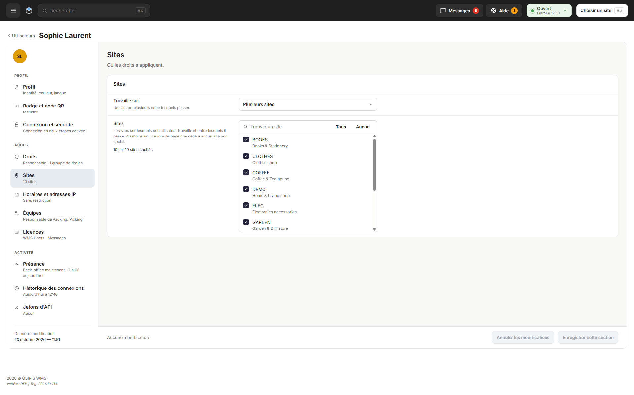Viewport: 634px width, 395px height.
Task: Click the Jetons d'API icon
Action: click(17, 307)
